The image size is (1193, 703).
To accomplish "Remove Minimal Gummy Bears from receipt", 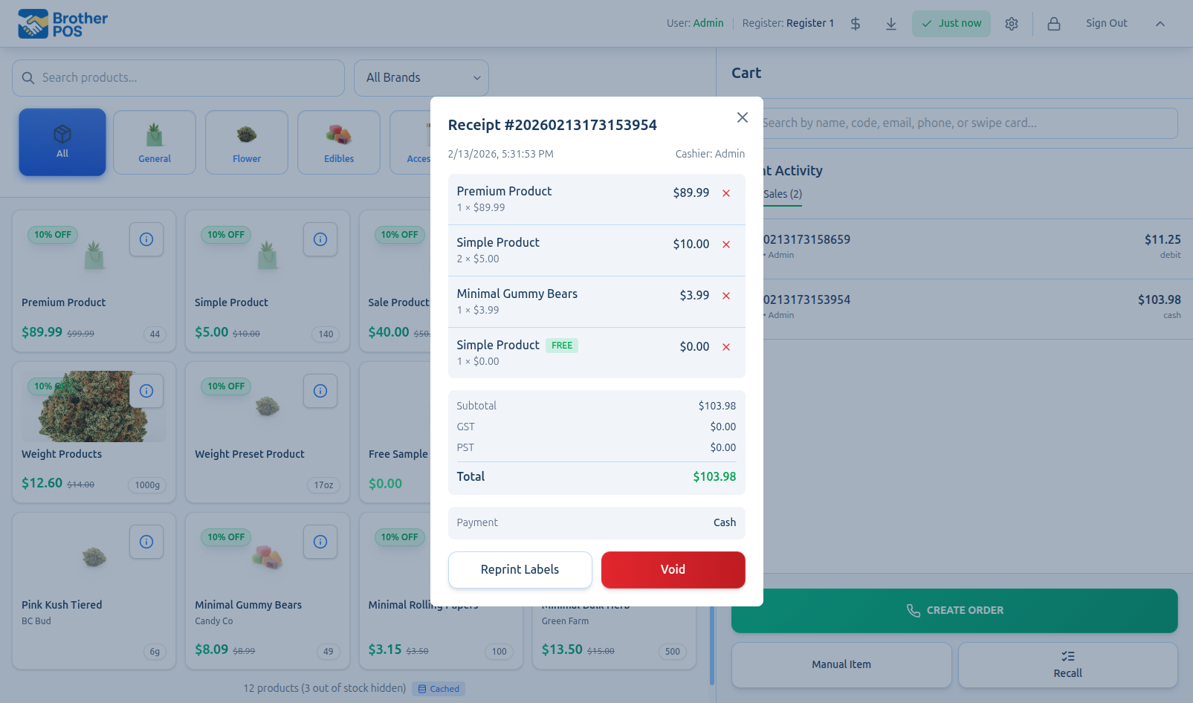I will click(x=725, y=296).
